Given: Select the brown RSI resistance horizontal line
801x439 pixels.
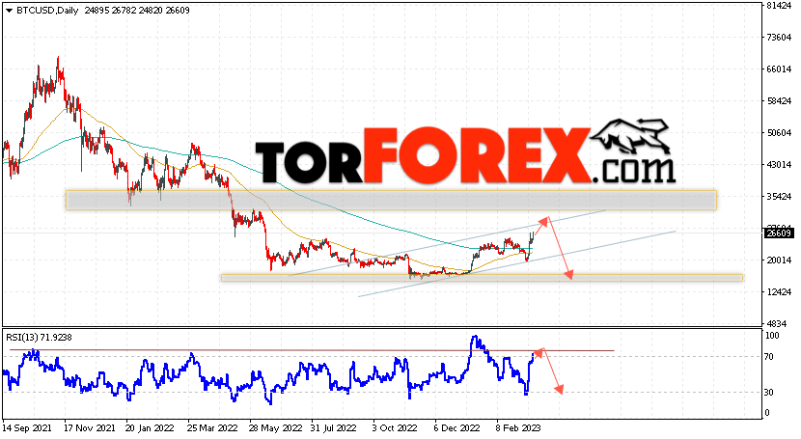Looking at the screenshot, I should pos(312,350).
